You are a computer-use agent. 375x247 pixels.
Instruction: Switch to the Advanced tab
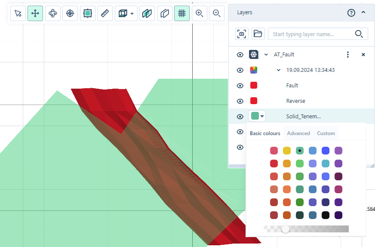pos(298,133)
